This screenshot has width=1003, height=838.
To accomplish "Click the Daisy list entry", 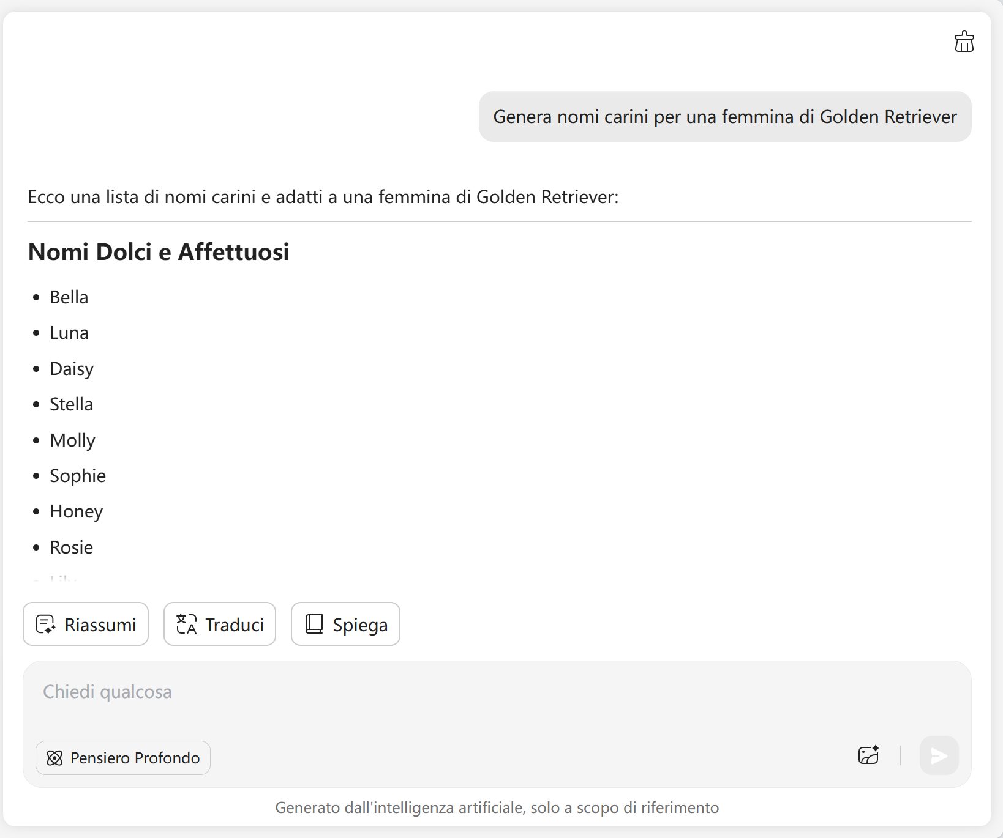I will [x=72, y=369].
